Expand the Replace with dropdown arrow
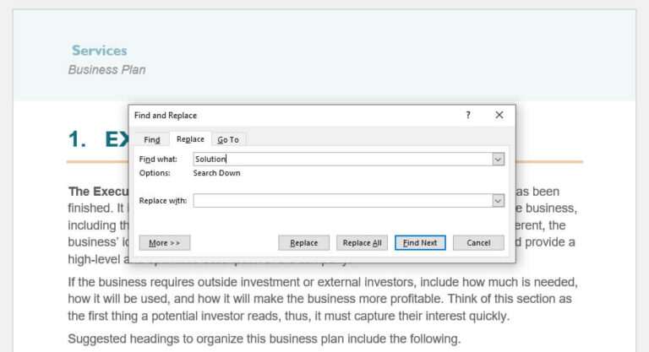Screen dimensions: 649x352 pyautogui.click(x=498, y=201)
